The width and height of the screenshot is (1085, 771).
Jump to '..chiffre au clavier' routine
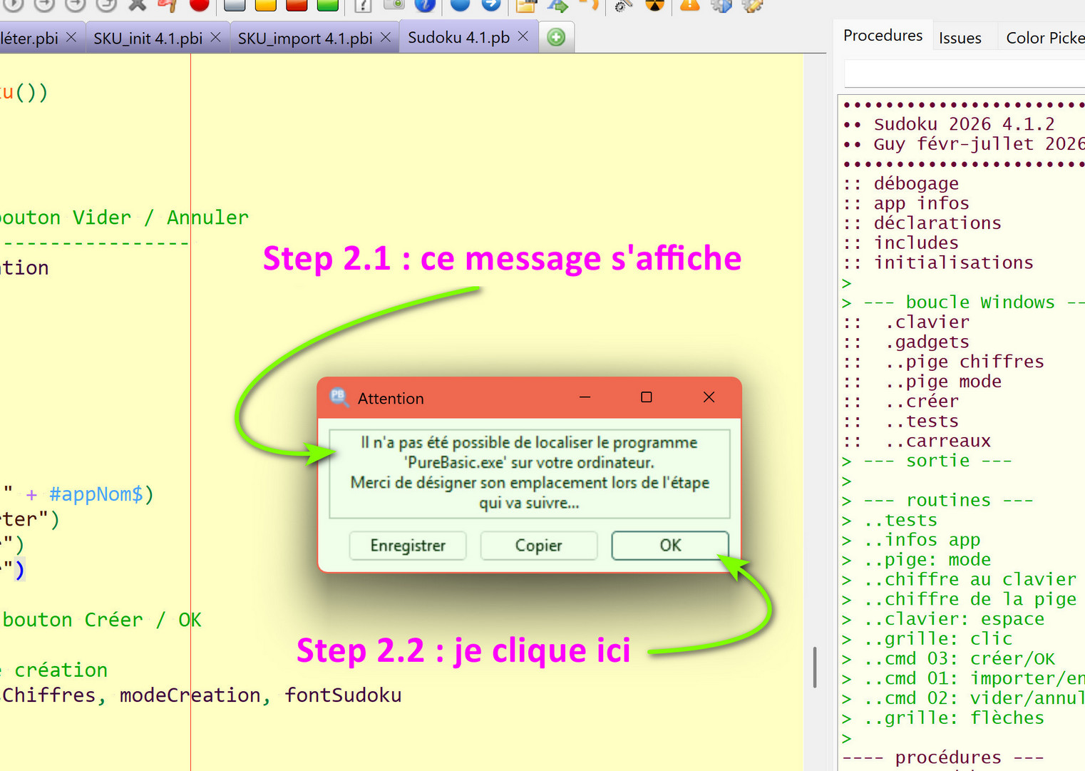pyautogui.click(x=970, y=580)
